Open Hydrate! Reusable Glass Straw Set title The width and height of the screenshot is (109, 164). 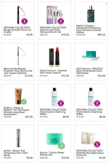[x=90, y=153]
